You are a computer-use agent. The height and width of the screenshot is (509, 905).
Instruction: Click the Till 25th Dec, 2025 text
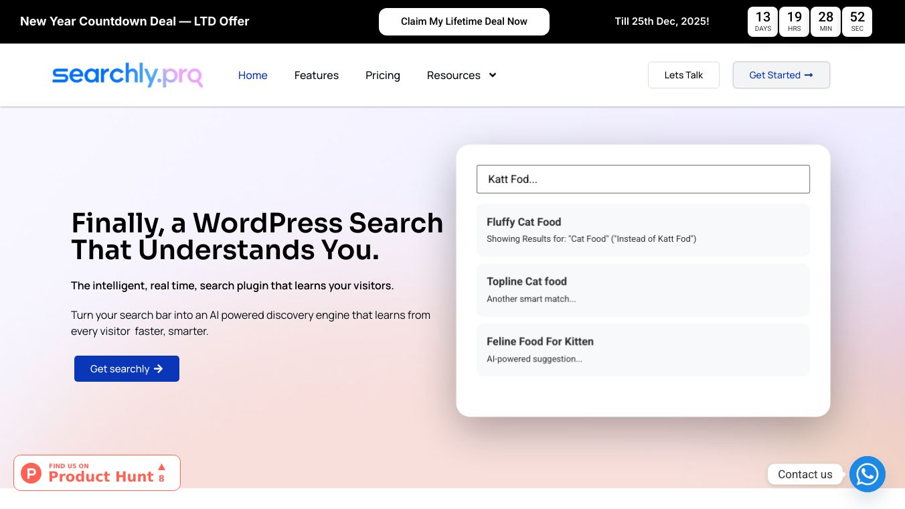click(662, 21)
